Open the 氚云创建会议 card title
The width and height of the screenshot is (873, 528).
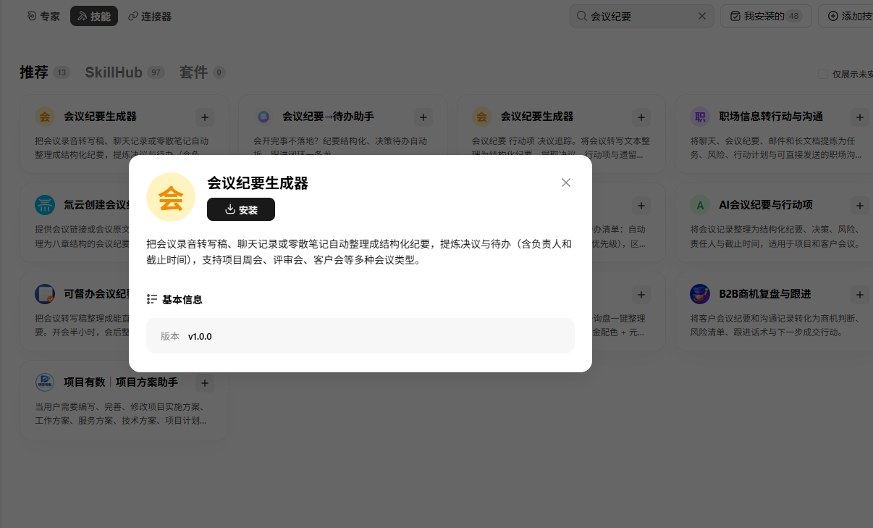coord(96,205)
